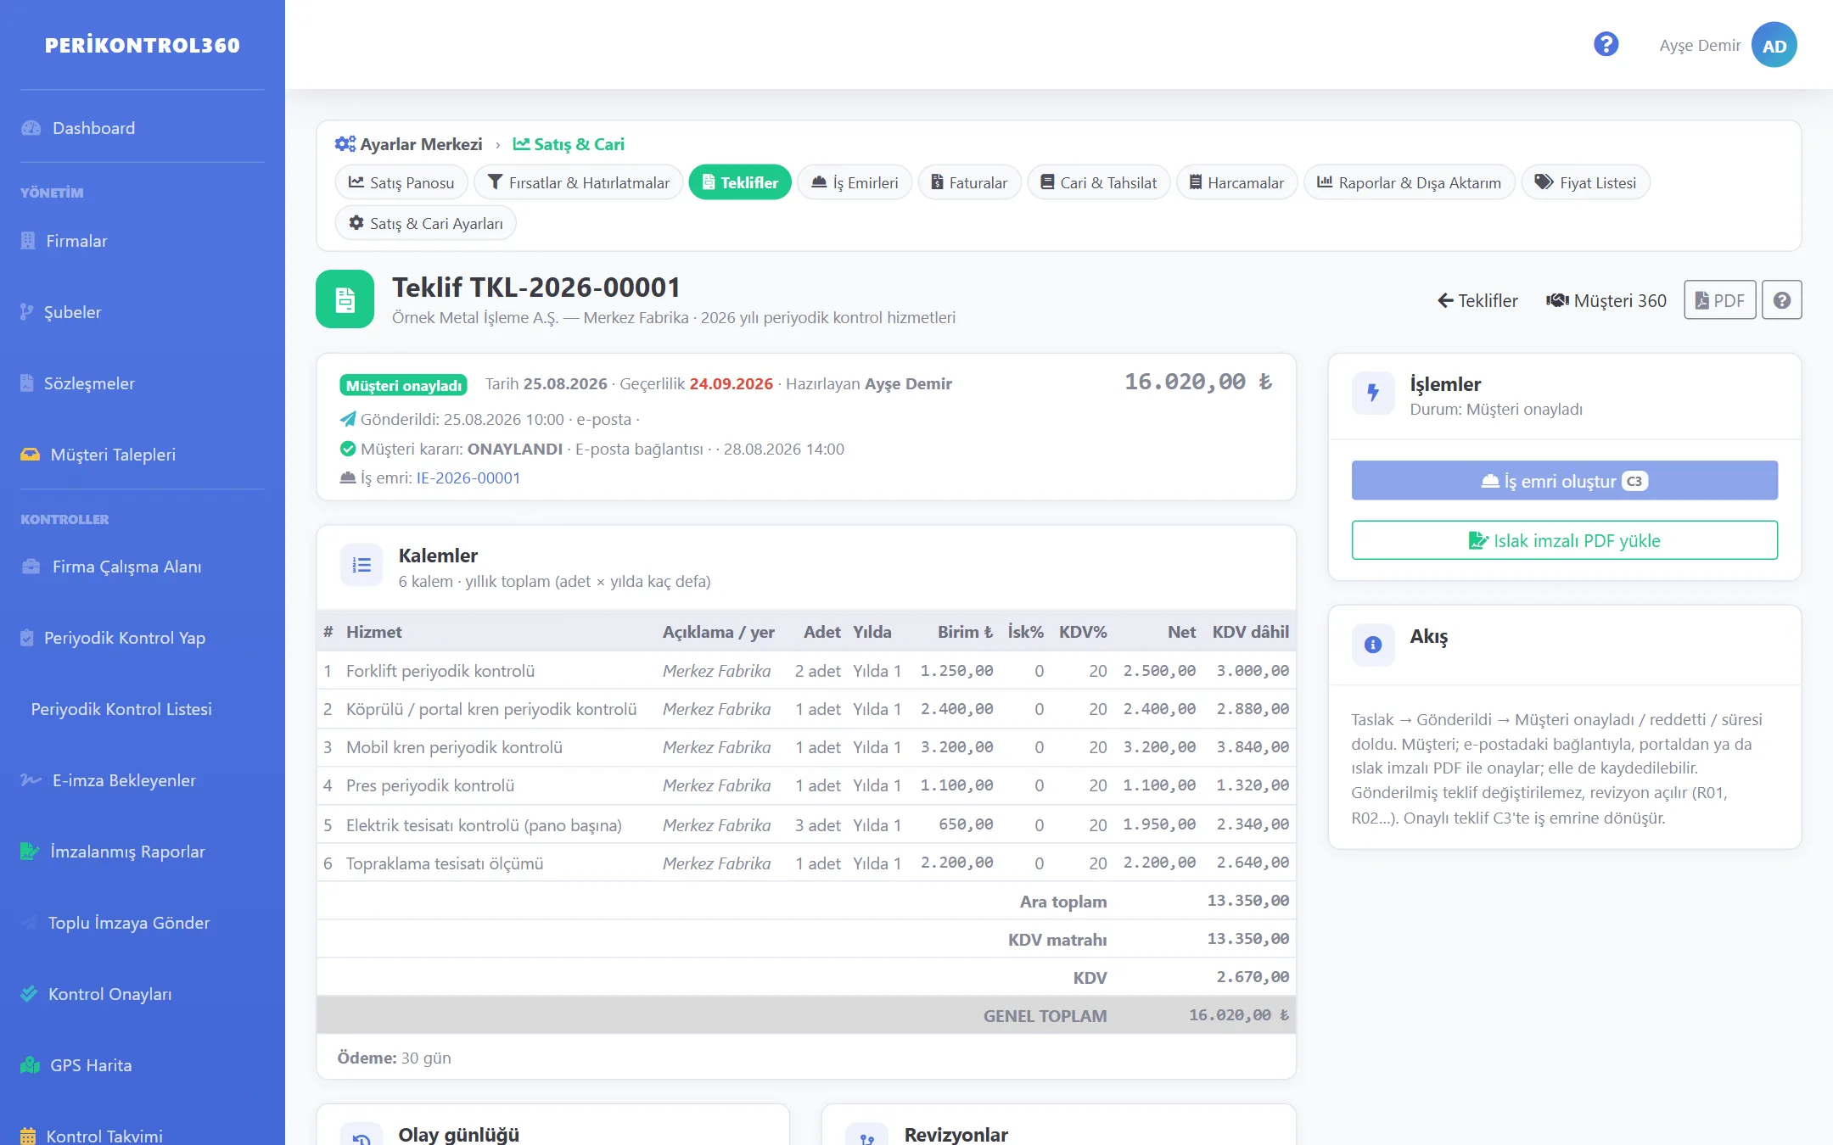Click the Satış & Cari breadcrumb
Screen dimensions: 1833x1145
(569, 144)
